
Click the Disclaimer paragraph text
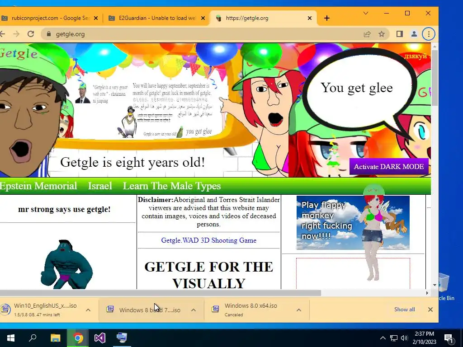point(208,212)
